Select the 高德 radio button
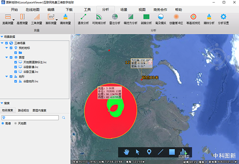Viewport: 239px width, 164px height. click(x=3, y=123)
